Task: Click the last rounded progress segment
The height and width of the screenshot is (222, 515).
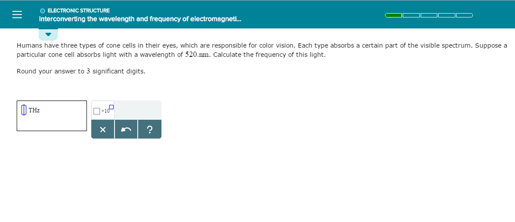Action: point(464,15)
